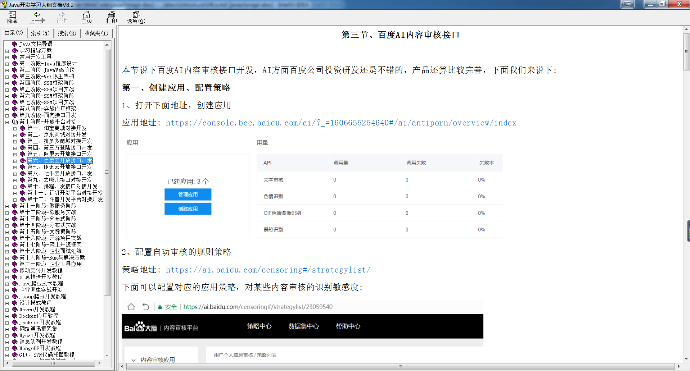Click the 文本审核 row label in the API table
This screenshot has width=690, height=371.
tap(273, 180)
